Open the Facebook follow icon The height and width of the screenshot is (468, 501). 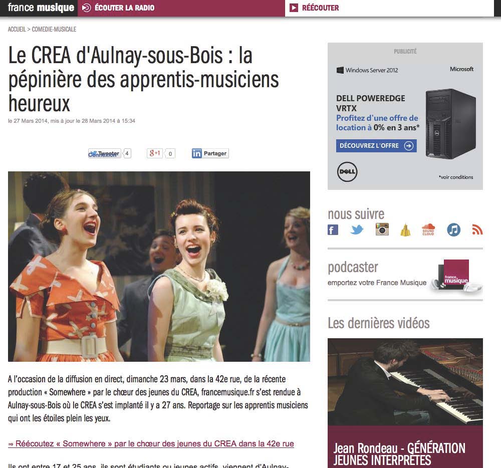tap(333, 229)
